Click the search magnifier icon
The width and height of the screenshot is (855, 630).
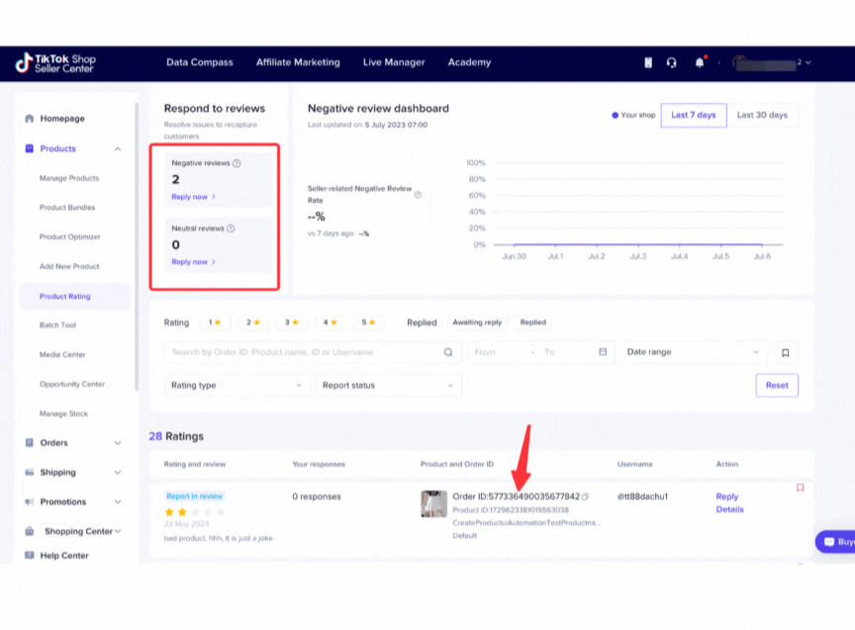448,352
